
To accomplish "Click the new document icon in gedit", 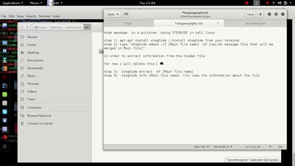I will [x=126, y=14].
